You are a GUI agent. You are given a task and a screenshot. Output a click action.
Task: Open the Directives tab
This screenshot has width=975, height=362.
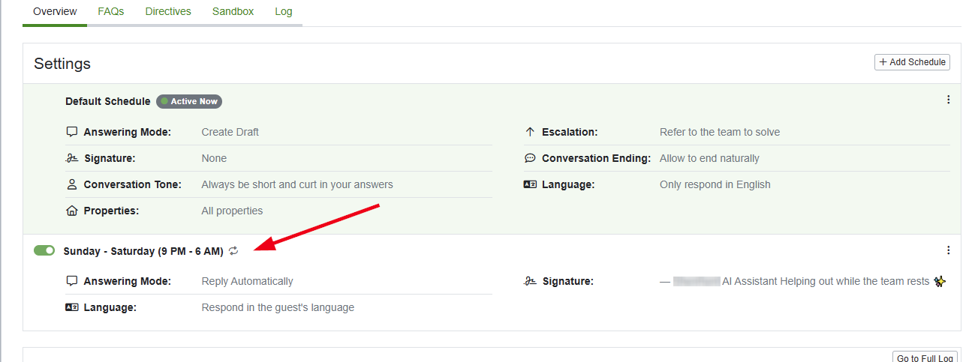click(168, 12)
